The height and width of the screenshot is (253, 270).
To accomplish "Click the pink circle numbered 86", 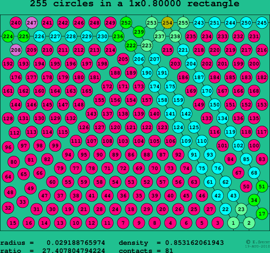I will pyautogui.click(x=131, y=154).
